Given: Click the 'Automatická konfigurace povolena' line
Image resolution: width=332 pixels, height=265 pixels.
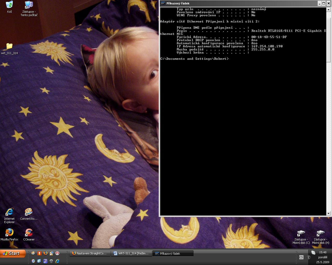Looking at the screenshot, I should [x=217, y=43].
